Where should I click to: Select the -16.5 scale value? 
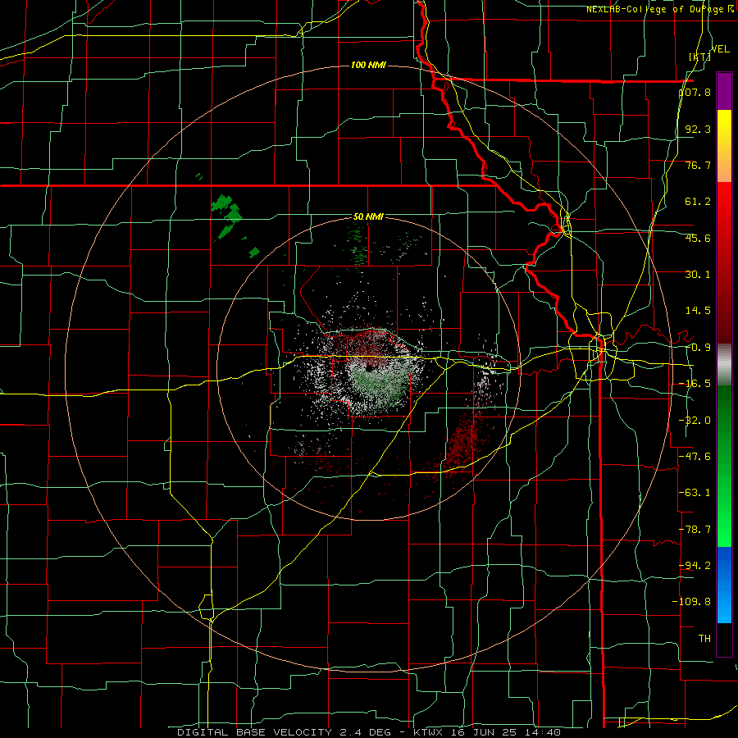(695, 383)
